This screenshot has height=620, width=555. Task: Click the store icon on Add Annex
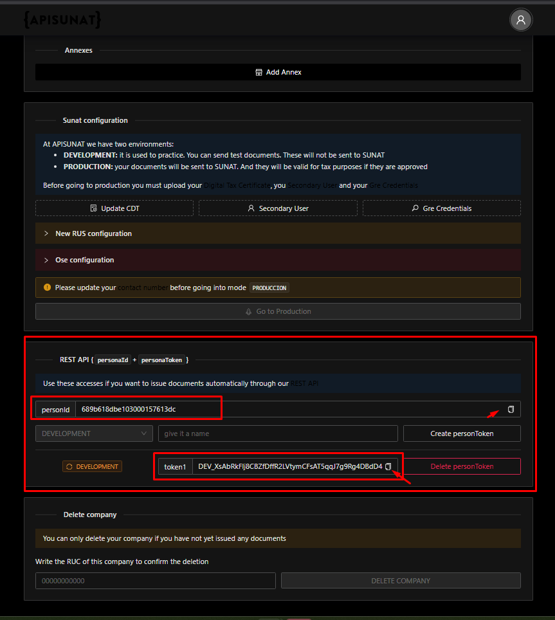pyautogui.click(x=259, y=73)
